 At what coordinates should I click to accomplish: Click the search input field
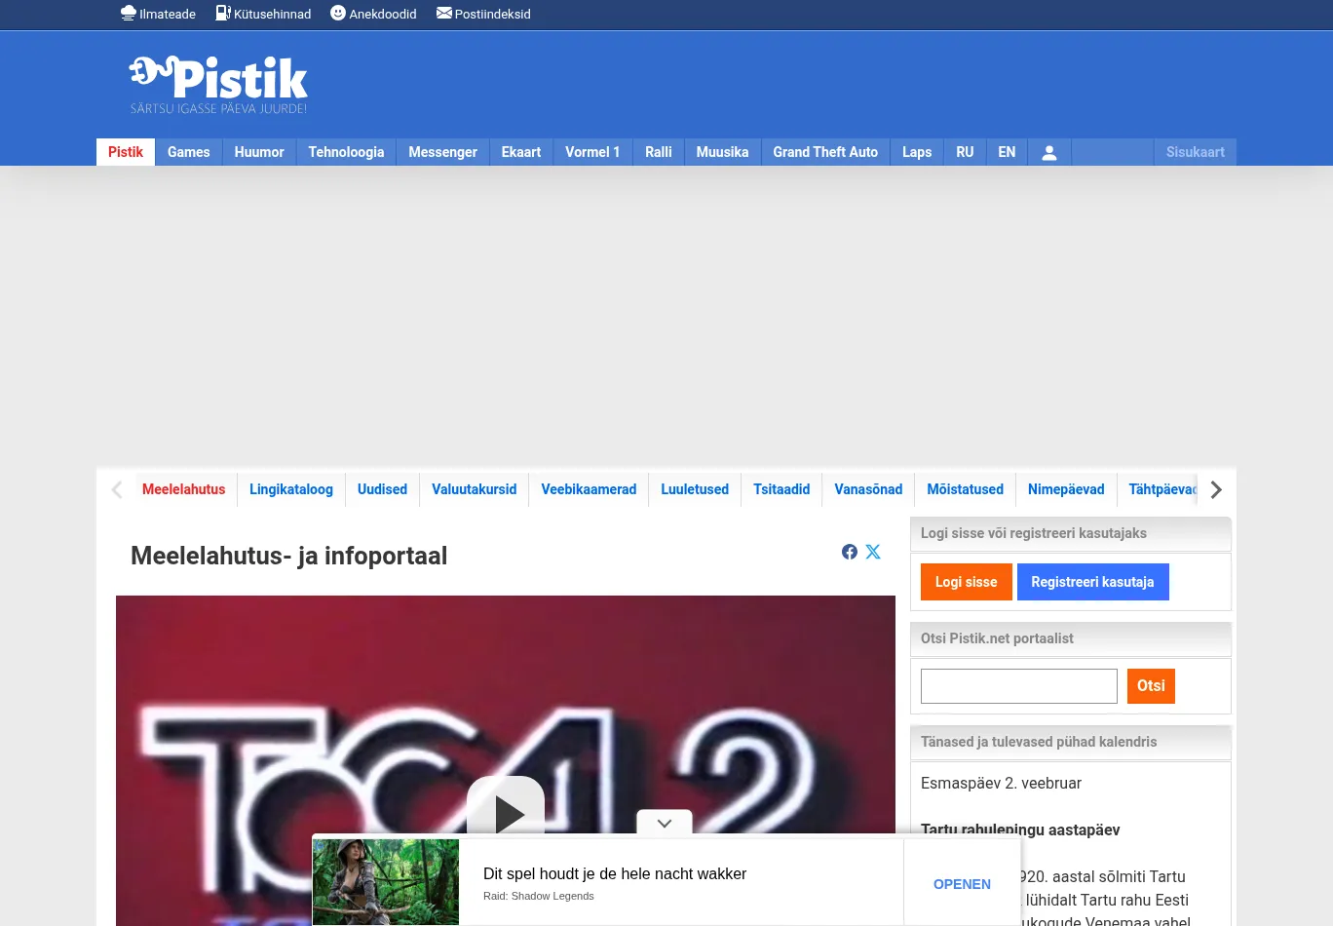click(x=1018, y=686)
